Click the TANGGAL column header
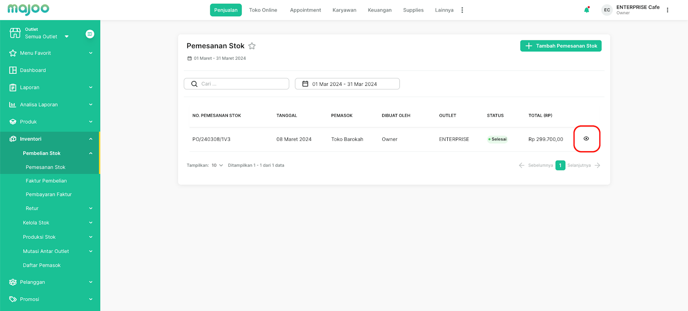 point(287,116)
